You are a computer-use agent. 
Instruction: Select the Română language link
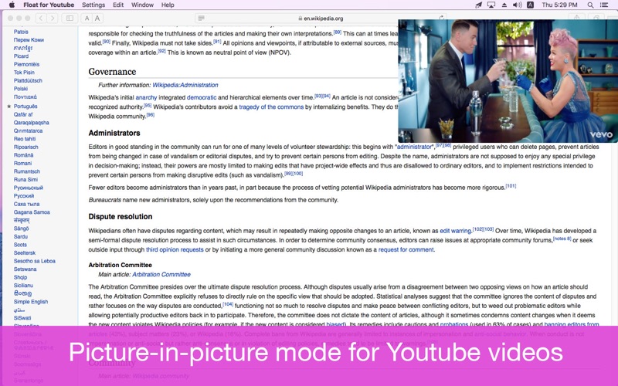pos(24,155)
